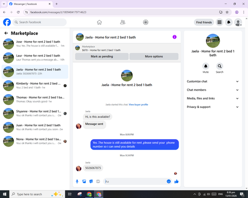Open Chrome three-dot menu

click(x=244, y=12)
